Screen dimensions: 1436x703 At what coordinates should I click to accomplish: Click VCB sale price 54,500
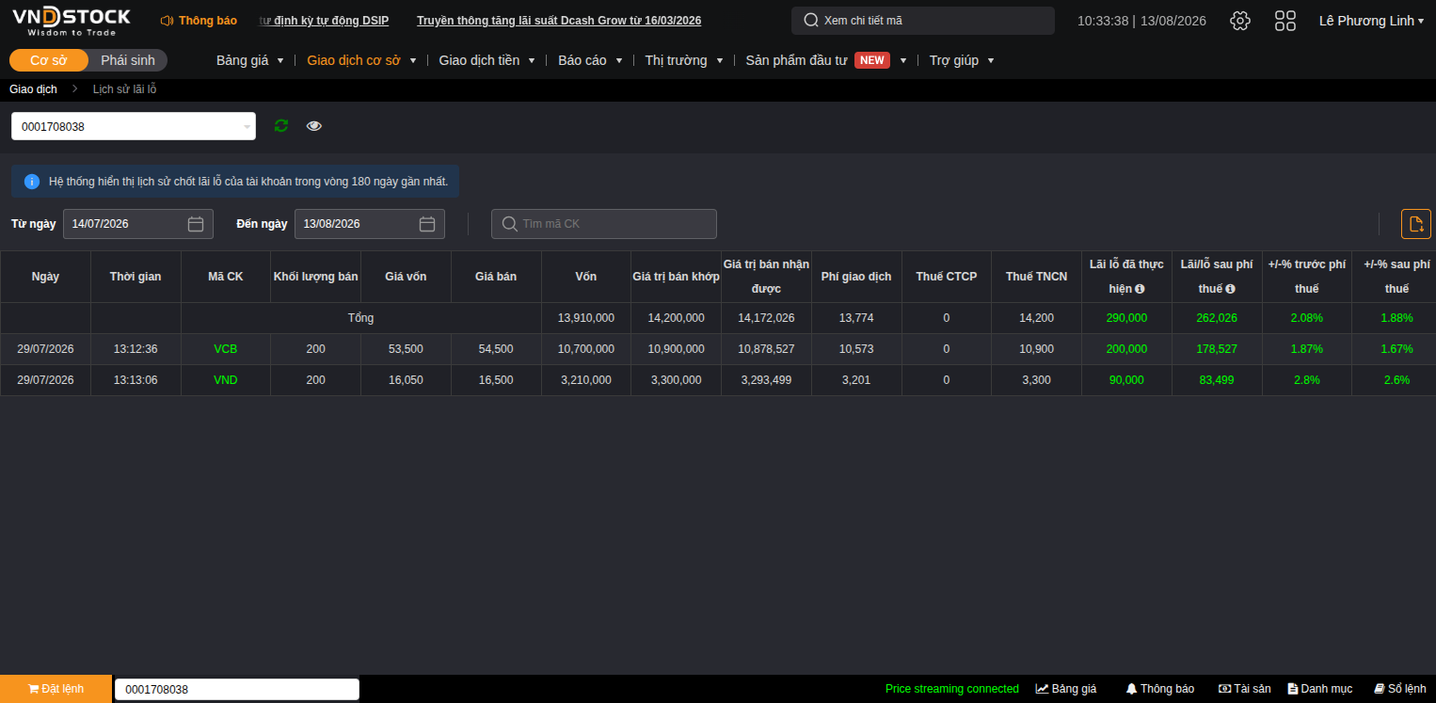496,349
